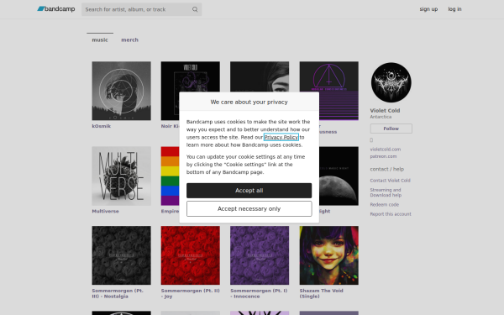Open the sign up link
Image resolution: width=504 pixels, height=315 pixels.
[x=428, y=9]
